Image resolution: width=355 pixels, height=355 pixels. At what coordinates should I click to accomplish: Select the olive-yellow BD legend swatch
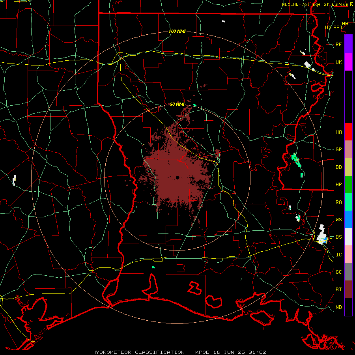click(x=348, y=167)
